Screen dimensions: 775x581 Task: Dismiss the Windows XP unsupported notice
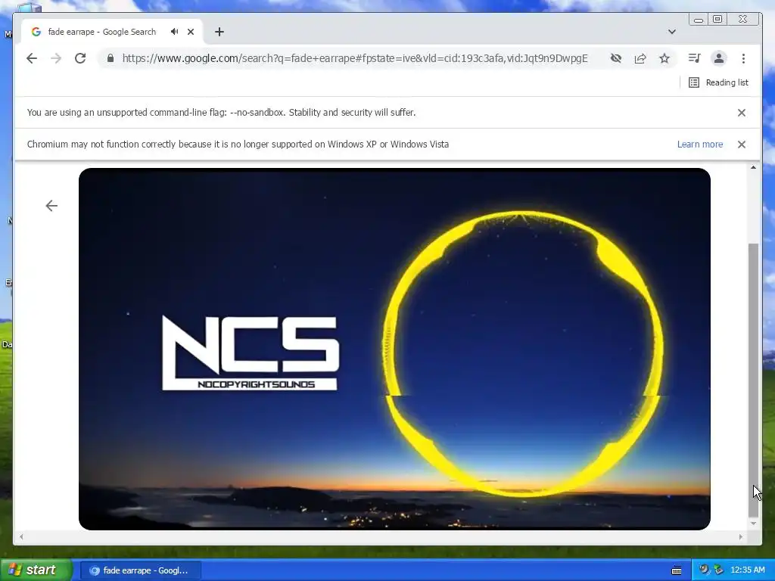[742, 144]
